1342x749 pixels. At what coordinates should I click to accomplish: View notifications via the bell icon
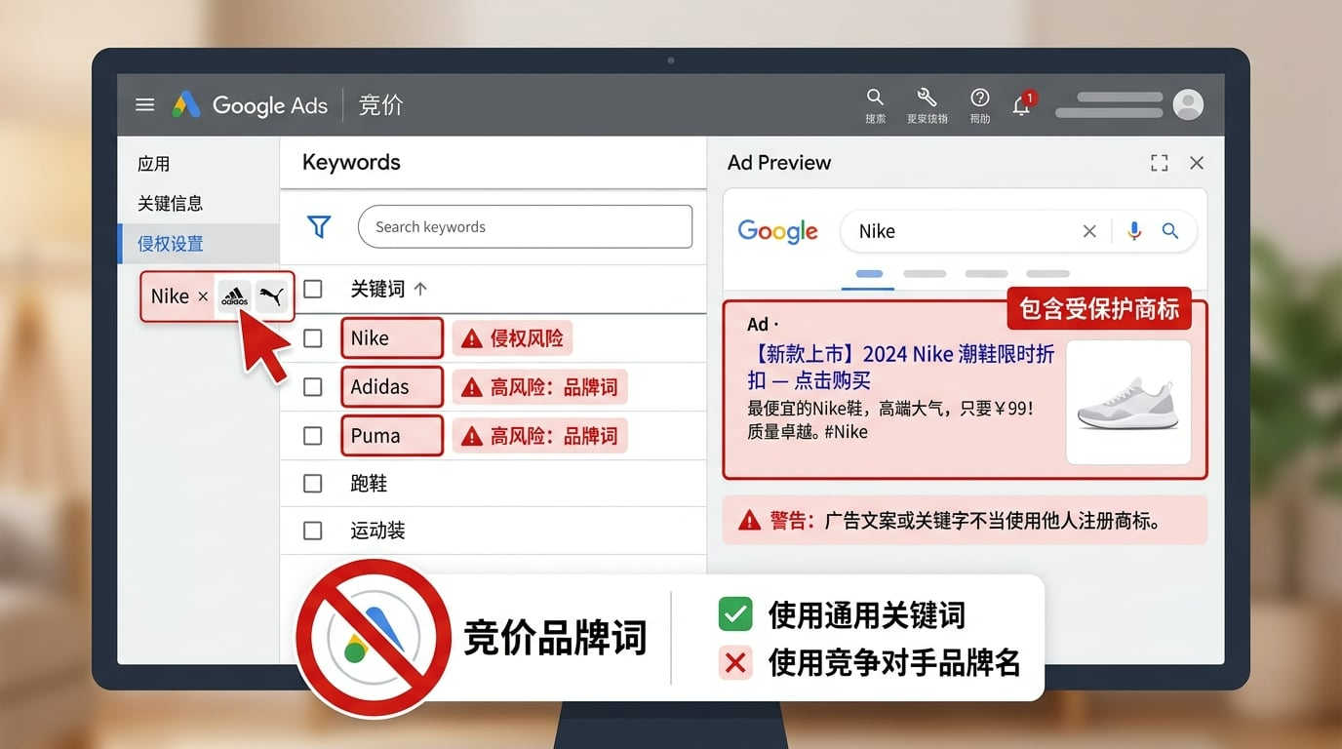tap(1022, 104)
